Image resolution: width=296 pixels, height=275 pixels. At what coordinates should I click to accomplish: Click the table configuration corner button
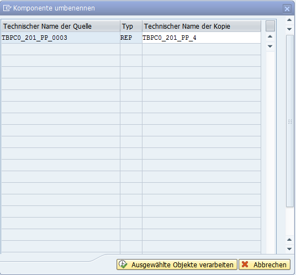pyautogui.click(x=270, y=26)
